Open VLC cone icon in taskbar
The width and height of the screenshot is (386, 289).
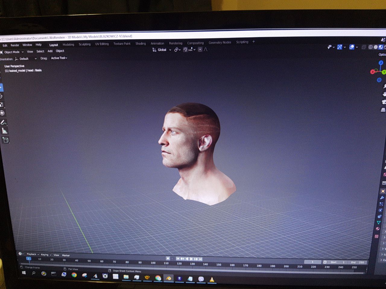click(x=212, y=279)
